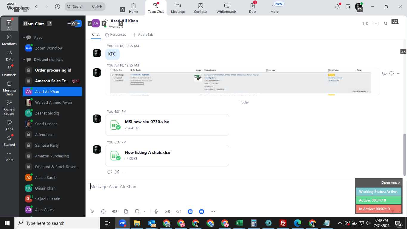Select the Channels sidebar item
Screen dimensions: 407x229
click(x=9, y=71)
